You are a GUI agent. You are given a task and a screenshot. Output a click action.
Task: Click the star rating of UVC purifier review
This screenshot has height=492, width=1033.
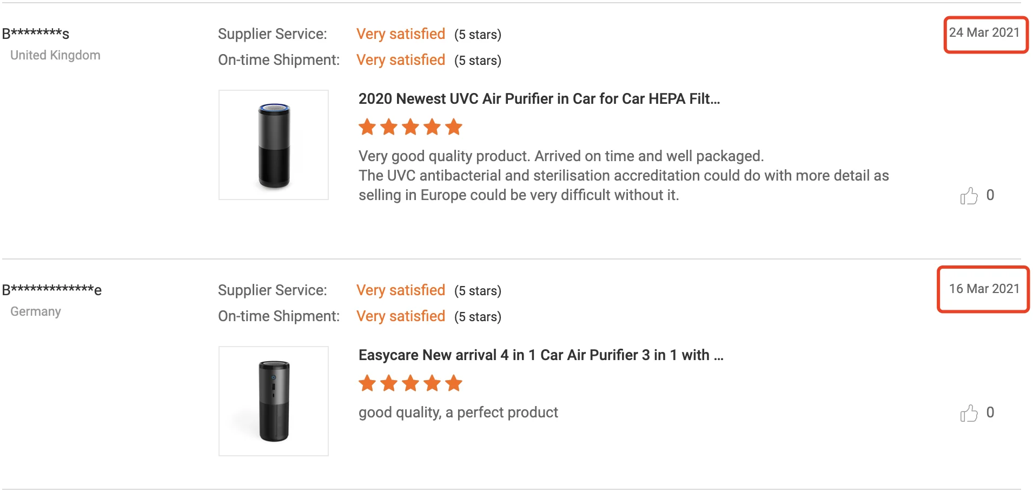[410, 128]
